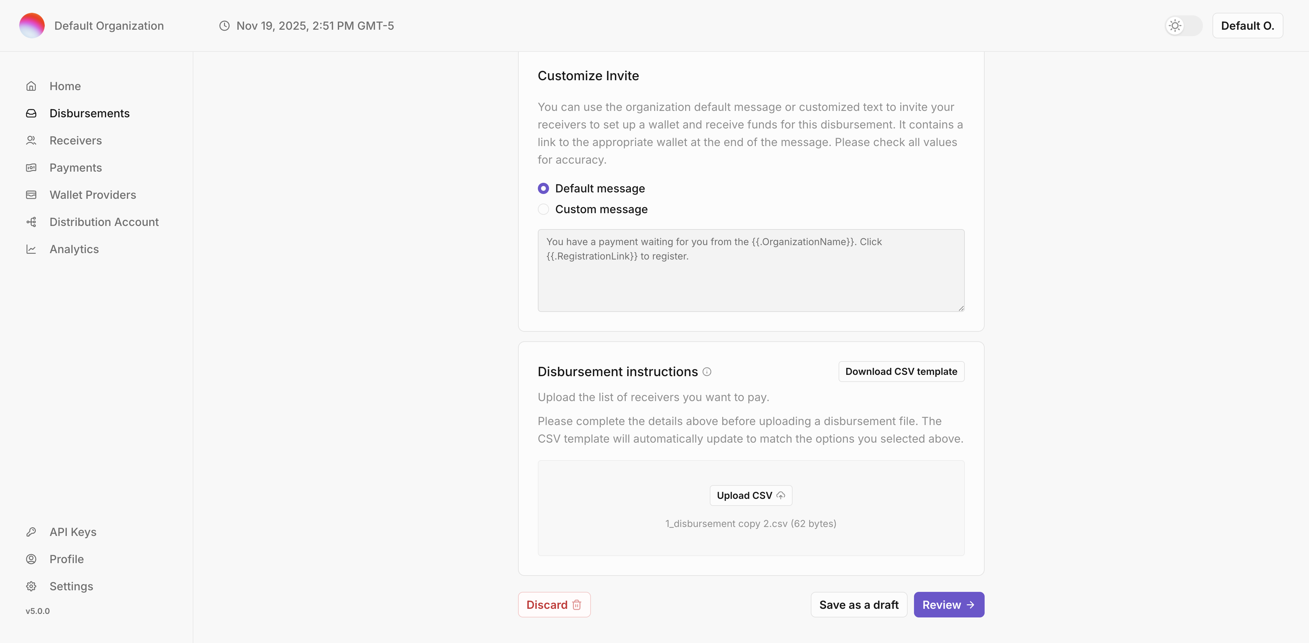Go to the Profile page
1309x643 pixels.
coord(66,559)
